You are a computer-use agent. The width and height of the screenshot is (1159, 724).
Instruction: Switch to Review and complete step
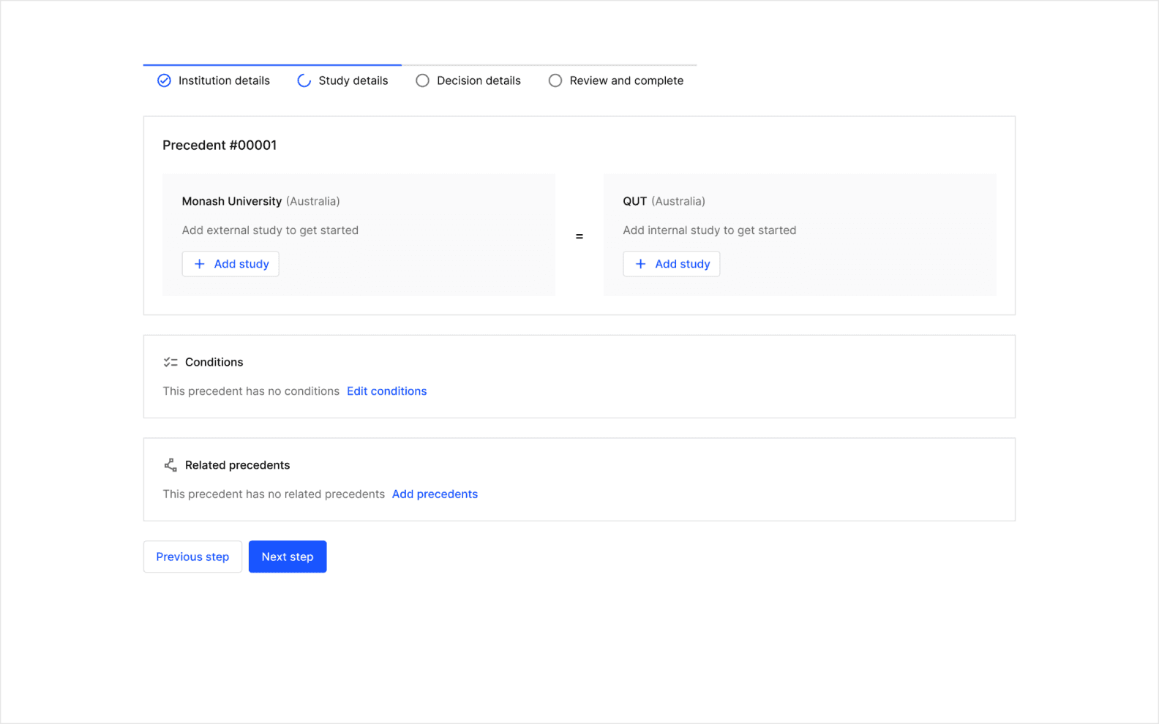(616, 80)
